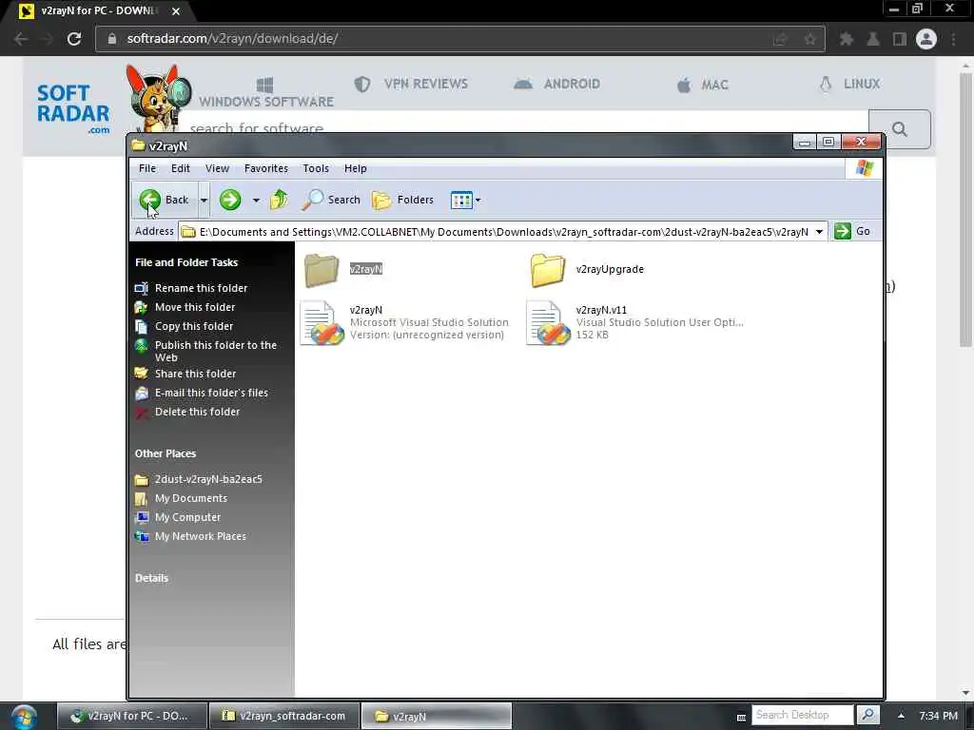Viewport: 974px width, 730px height.
Task: Open My Computer in Other Places
Action: (187, 518)
